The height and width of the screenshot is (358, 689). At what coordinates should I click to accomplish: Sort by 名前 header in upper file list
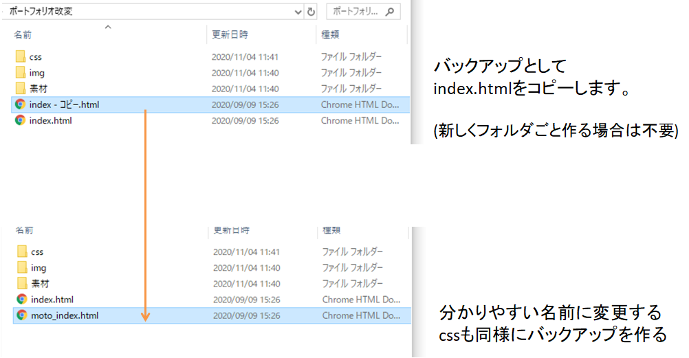pyautogui.click(x=23, y=35)
